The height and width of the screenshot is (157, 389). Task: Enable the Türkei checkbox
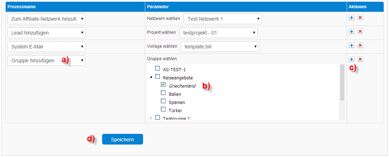pyautogui.click(x=163, y=109)
